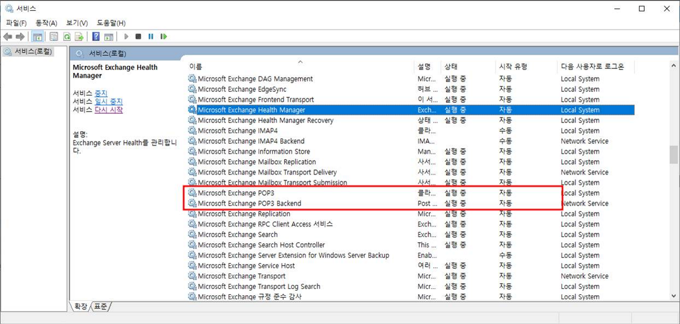Switch to the 표준 tab
Screen dimensions: 680x324
click(x=101, y=306)
